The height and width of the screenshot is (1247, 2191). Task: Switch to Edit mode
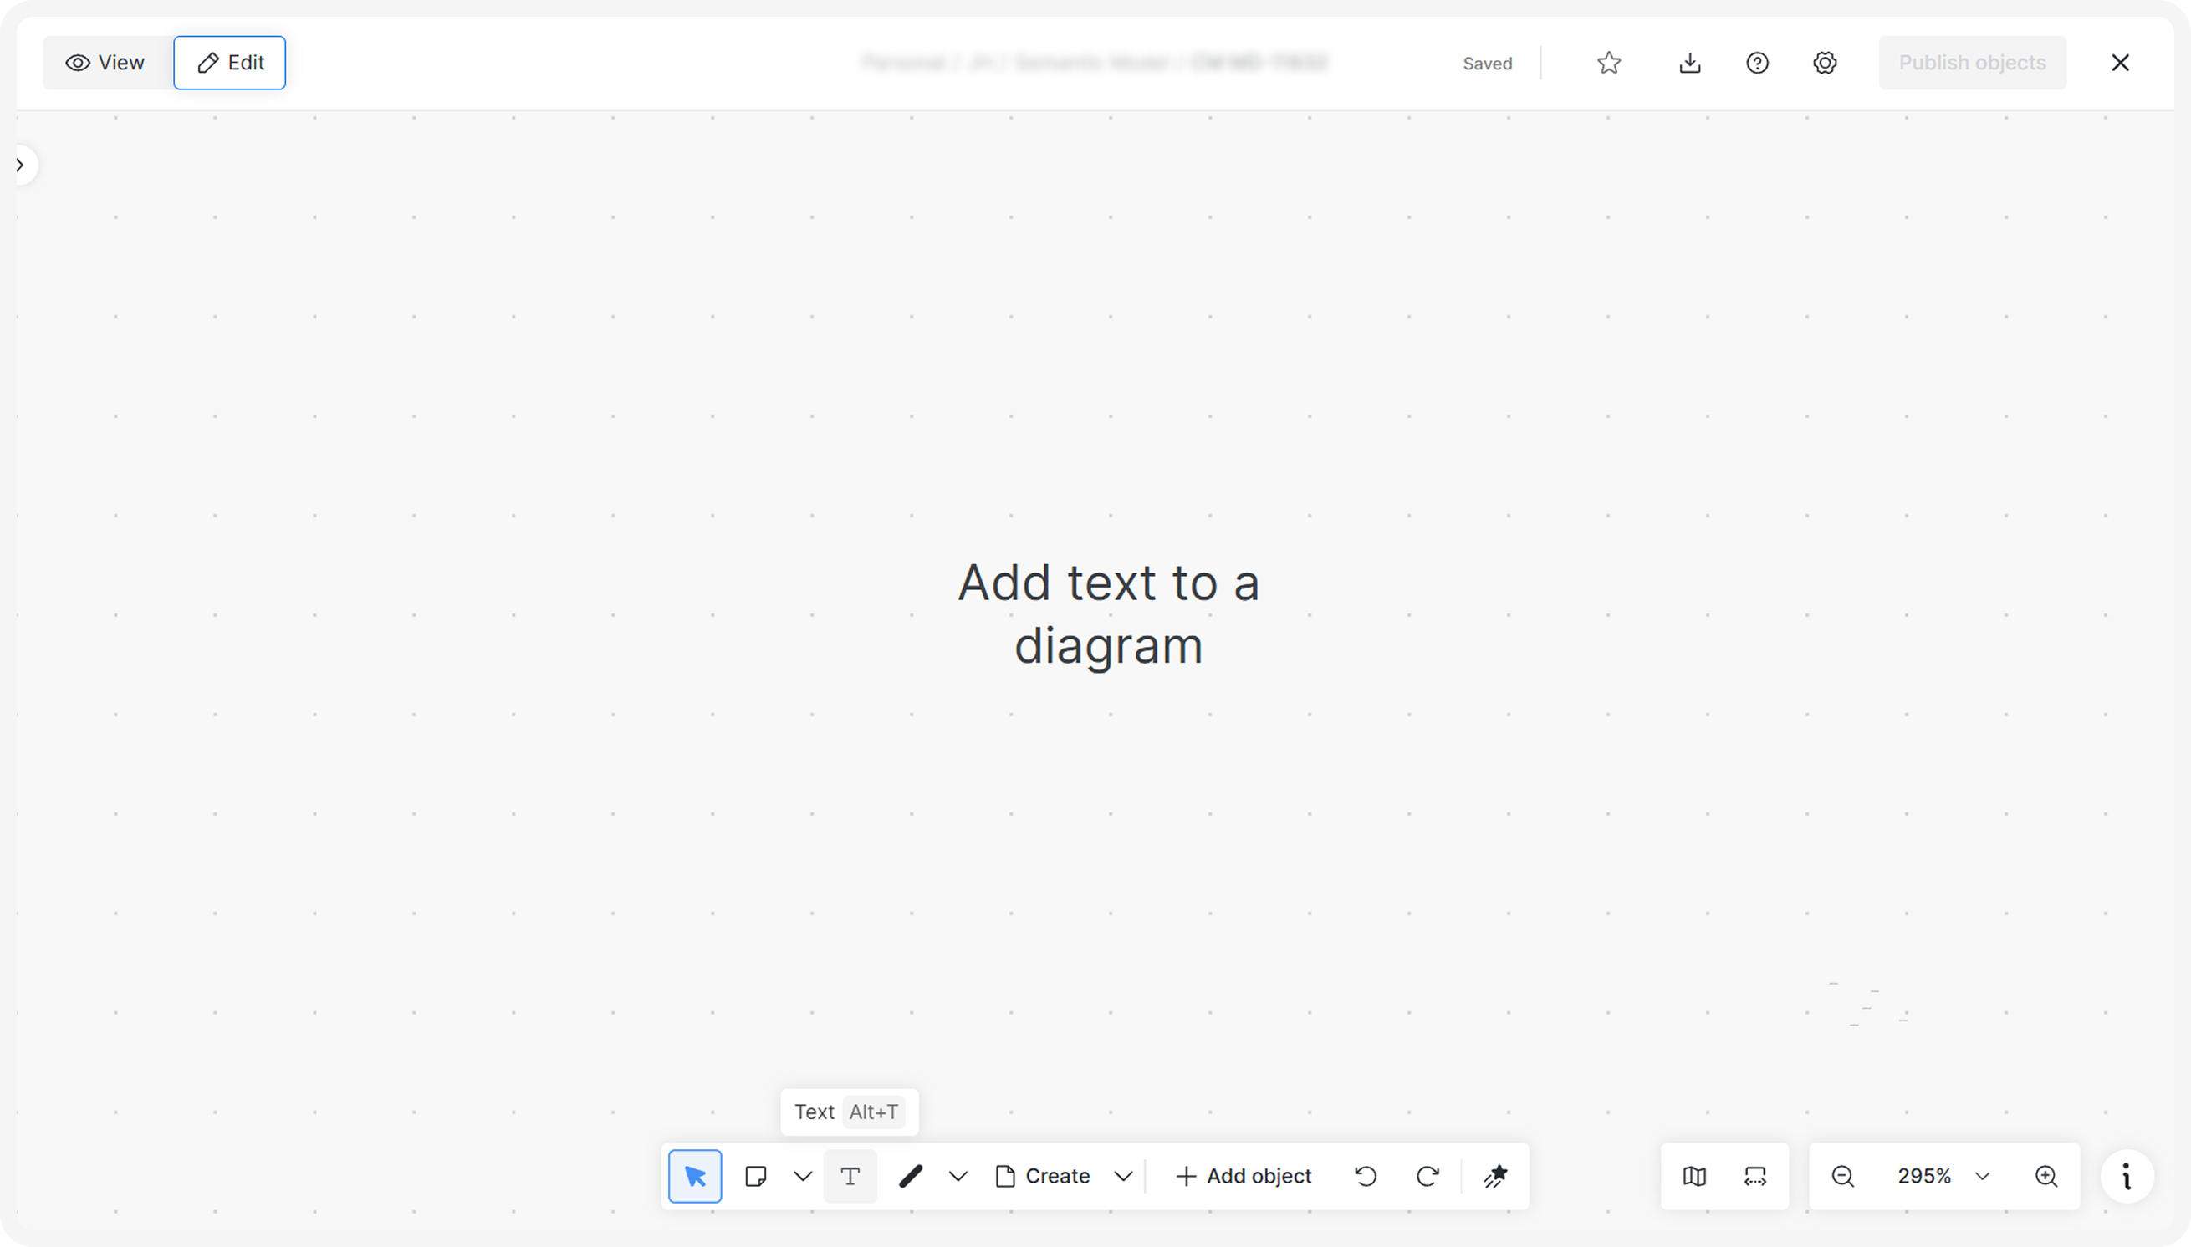(230, 63)
